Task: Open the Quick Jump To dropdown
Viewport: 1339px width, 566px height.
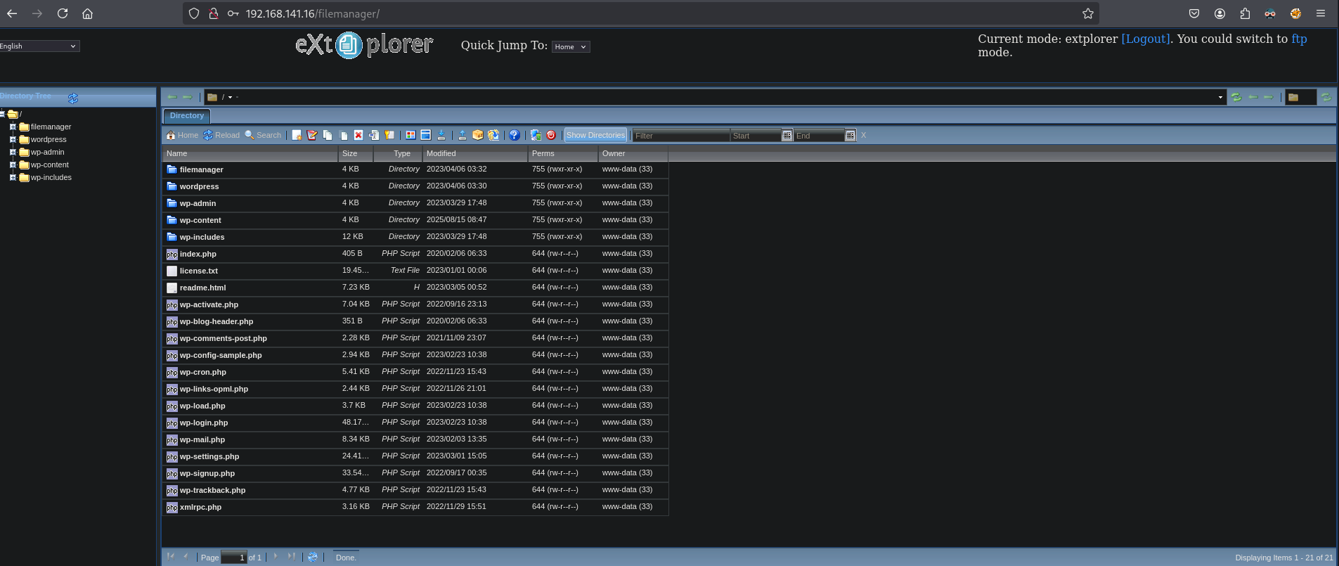Action: [570, 46]
